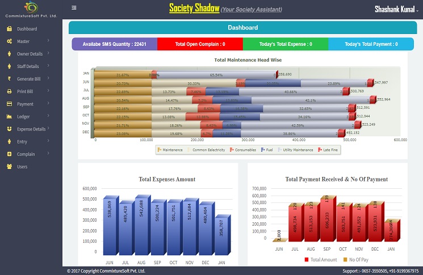Viewport: 423px width, 275px height.
Task: Click Today's Total Expense tile
Action: (x=286, y=44)
